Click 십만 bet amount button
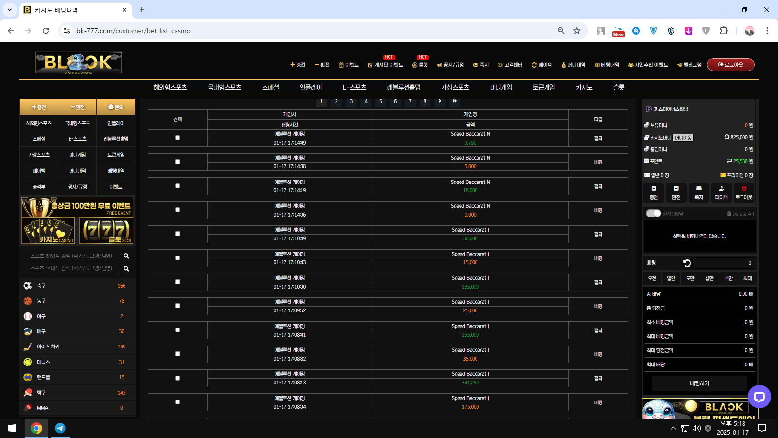The image size is (778, 438). click(x=709, y=278)
